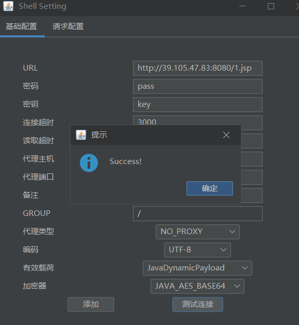Open the 编码 UTF-8 dropdown
The image size is (299, 325).
click(197, 250)
